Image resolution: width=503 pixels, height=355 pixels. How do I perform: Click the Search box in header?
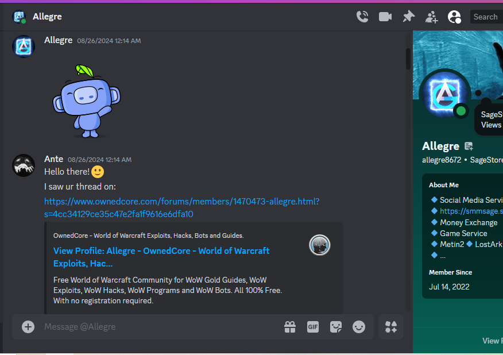[x=486, y=17]
